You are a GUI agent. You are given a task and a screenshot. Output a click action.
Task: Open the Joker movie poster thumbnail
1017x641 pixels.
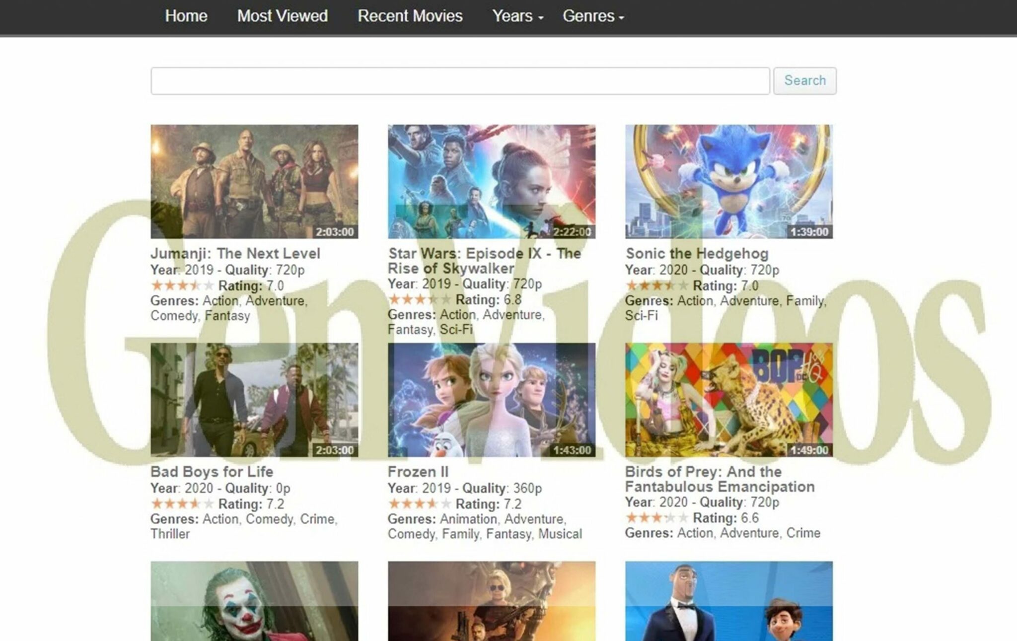[254, 601]
